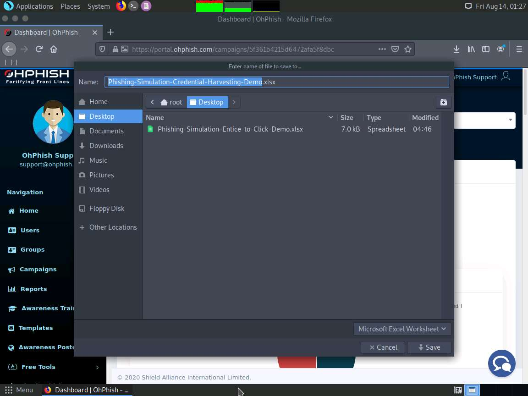The height and width of the screenshot is (396, 528).
Task: Go to Firefox home page icon
Action: pyautogui.click(x=54, y=49)
